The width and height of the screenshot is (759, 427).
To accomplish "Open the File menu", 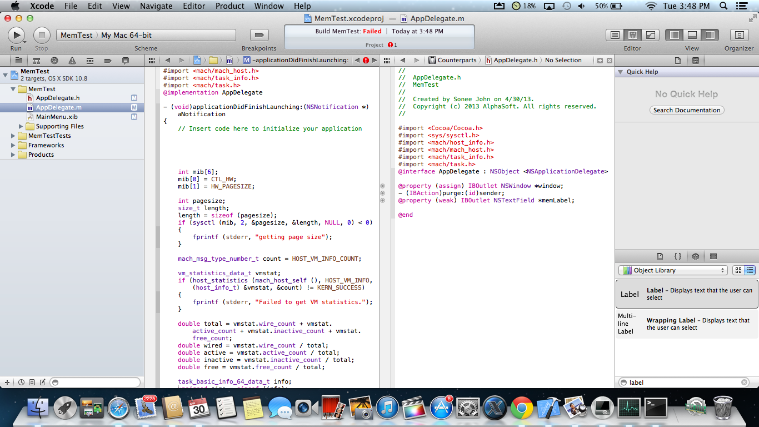I will pos(71,6).
